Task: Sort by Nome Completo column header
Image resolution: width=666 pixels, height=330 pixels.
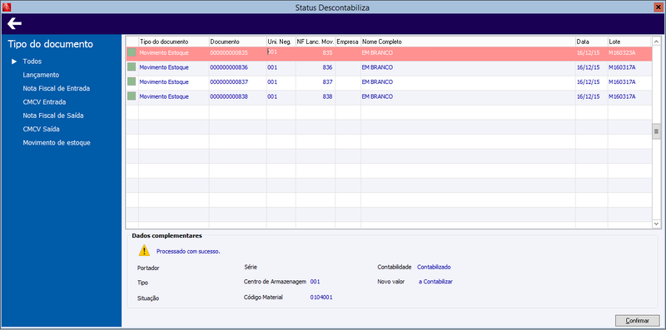Action: tap(468, 42)
